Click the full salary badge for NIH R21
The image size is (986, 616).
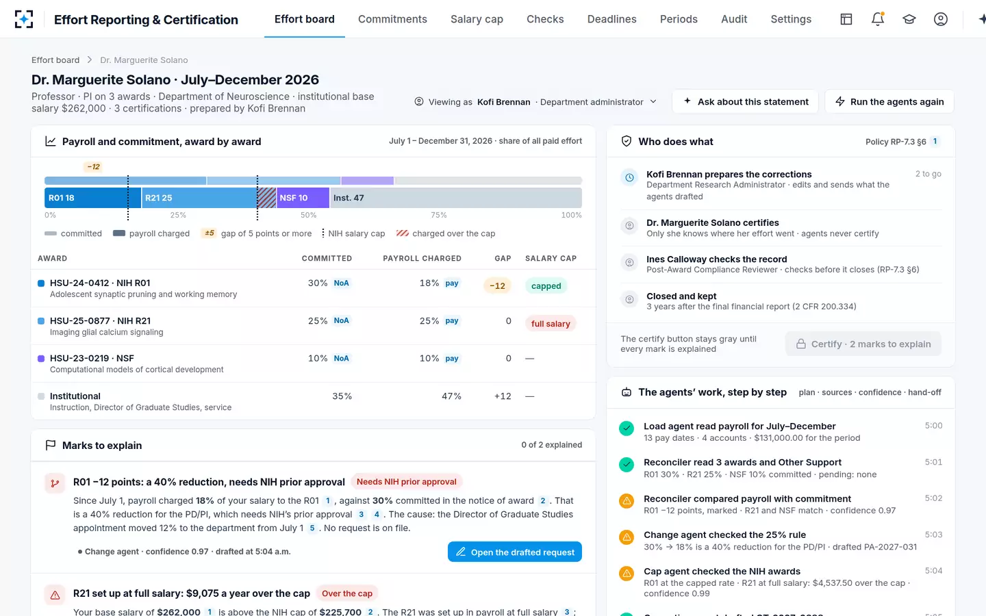pos(551,324)
